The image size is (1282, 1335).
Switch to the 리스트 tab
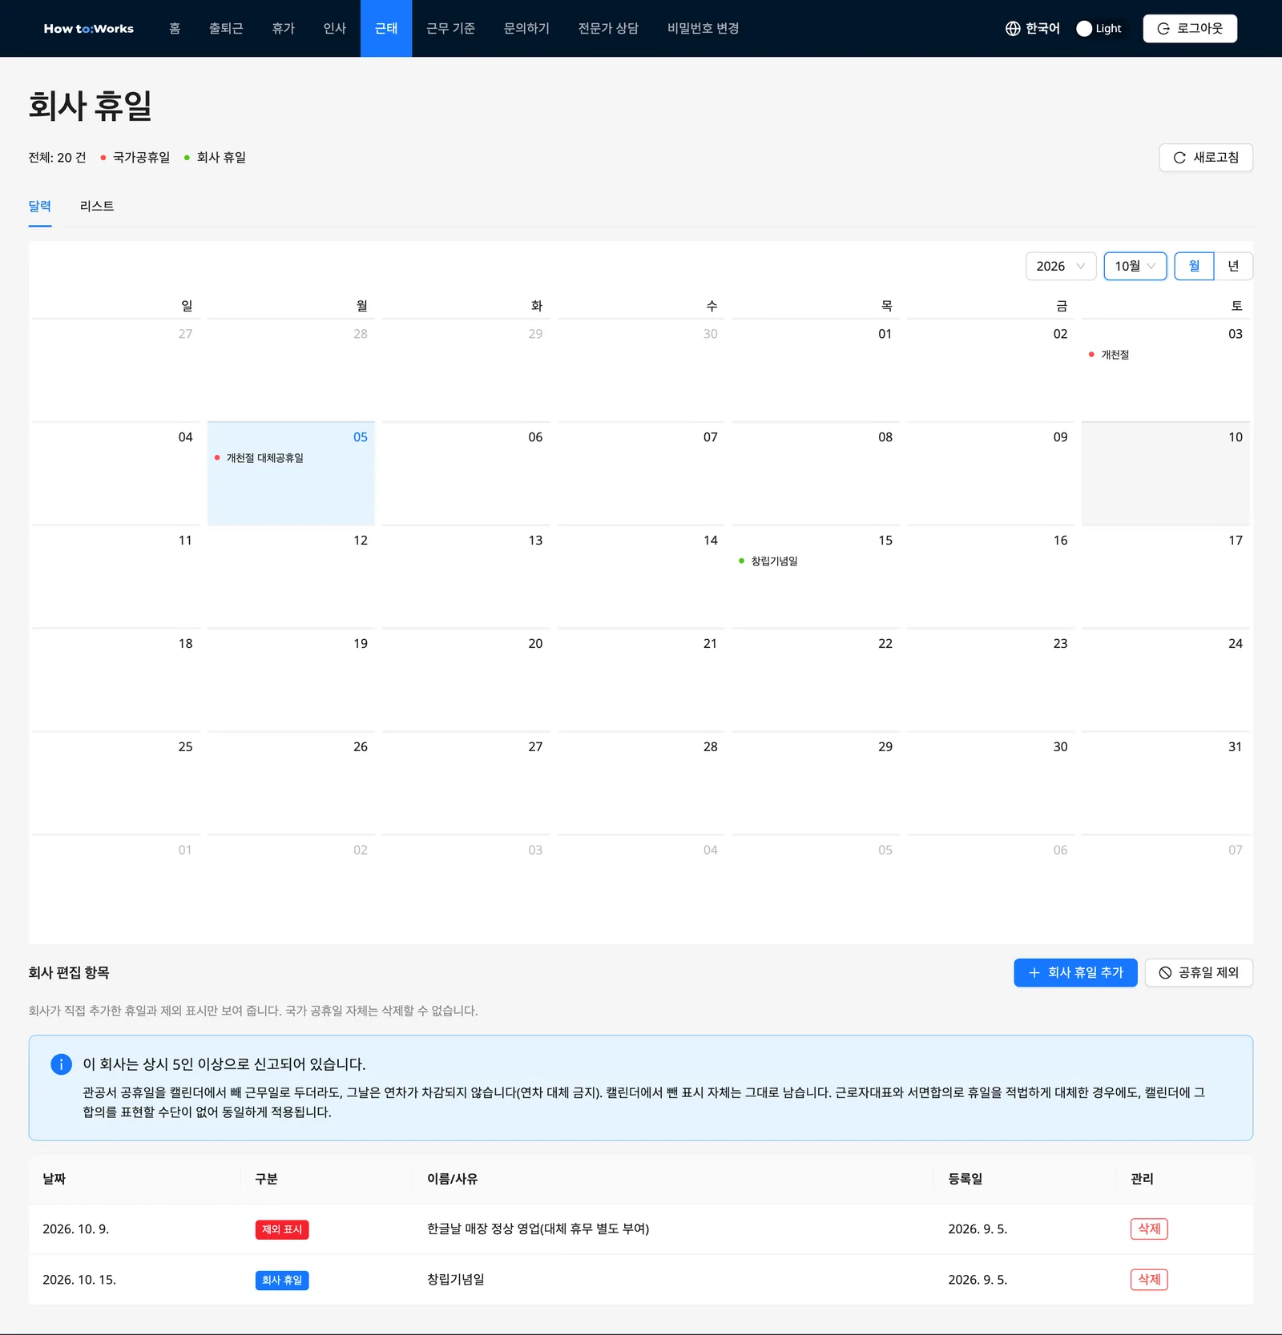coord(97,207)
